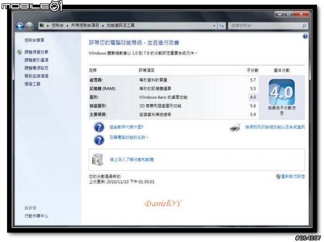Click the highlighted graphics subscore 4.0

coord(253,98)
